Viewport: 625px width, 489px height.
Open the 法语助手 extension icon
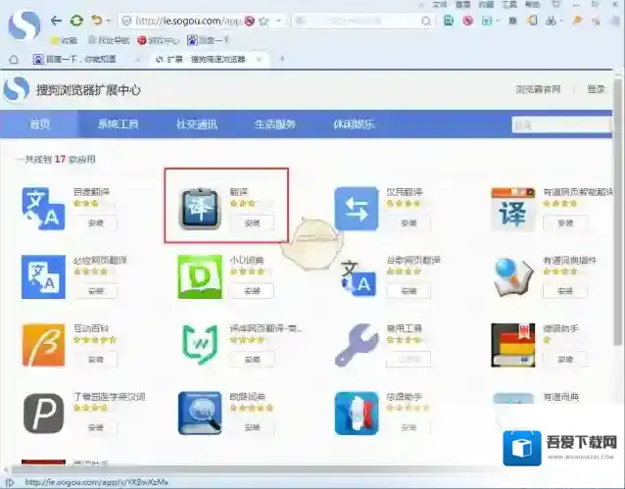click(x=357, y=414)
